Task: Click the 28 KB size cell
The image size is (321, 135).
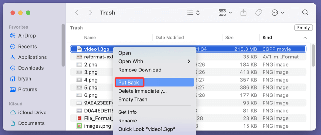Action: [x=250, y=118]
